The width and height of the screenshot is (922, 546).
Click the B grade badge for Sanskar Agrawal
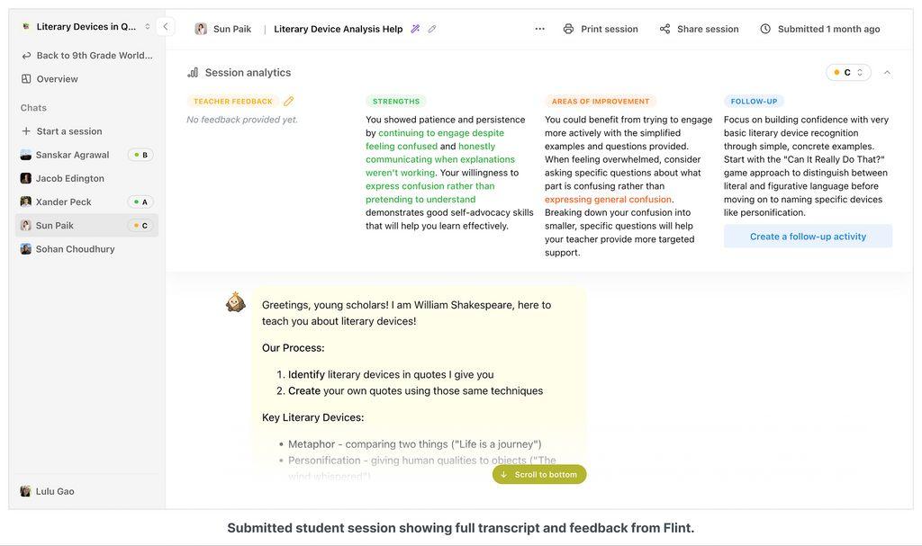click(x=140, y=155)
